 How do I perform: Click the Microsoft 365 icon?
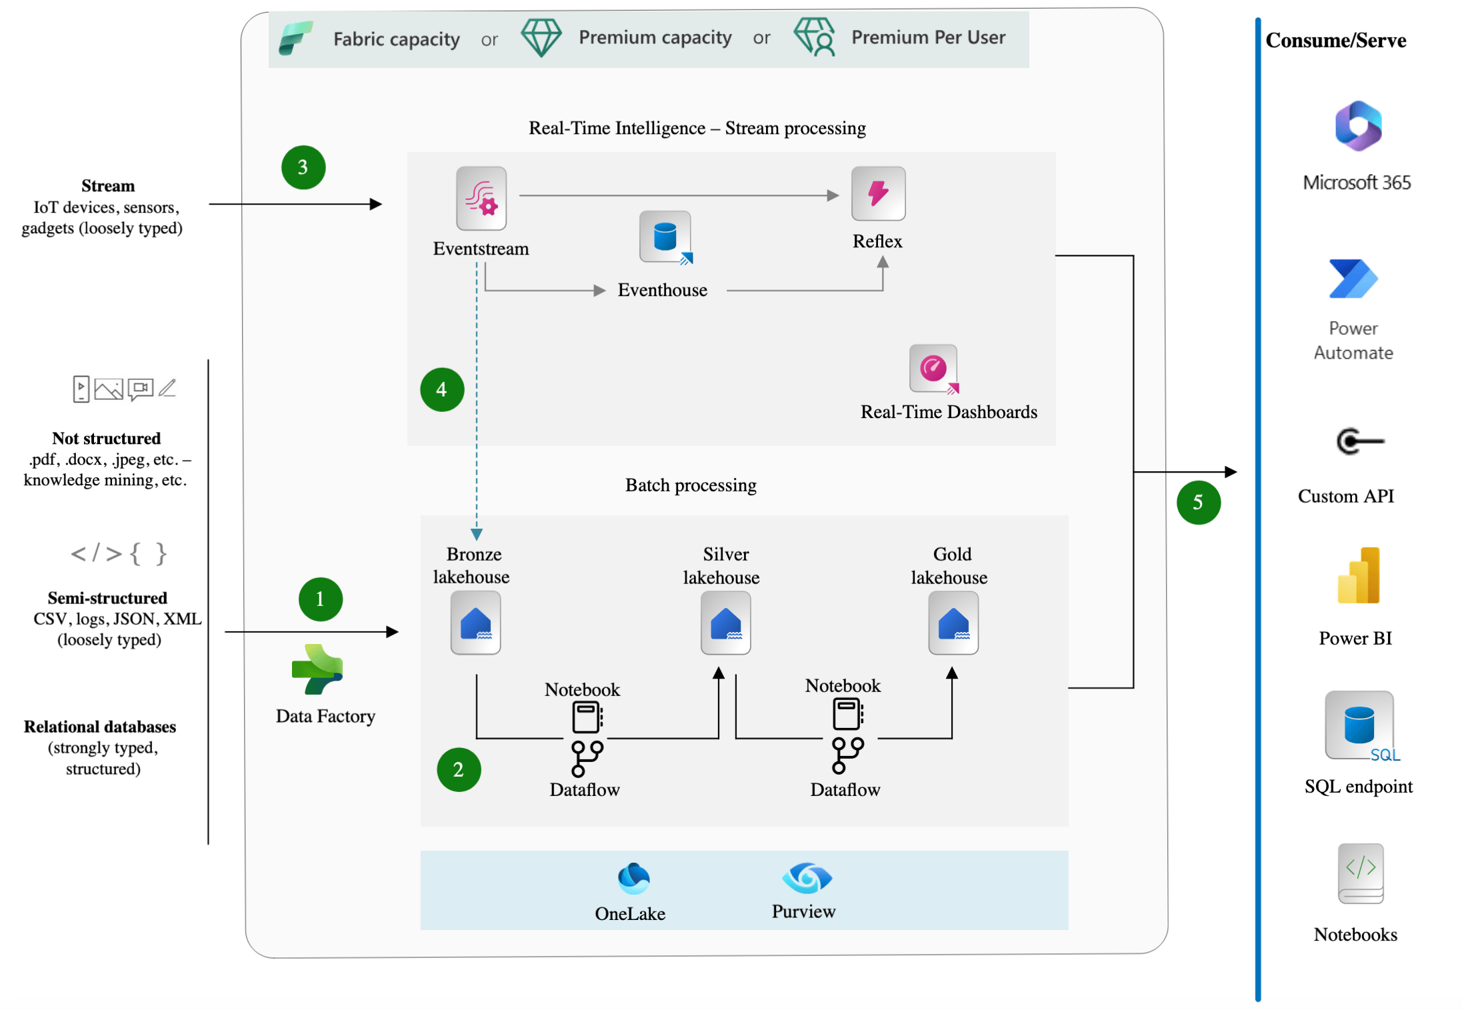point(1358,126)
